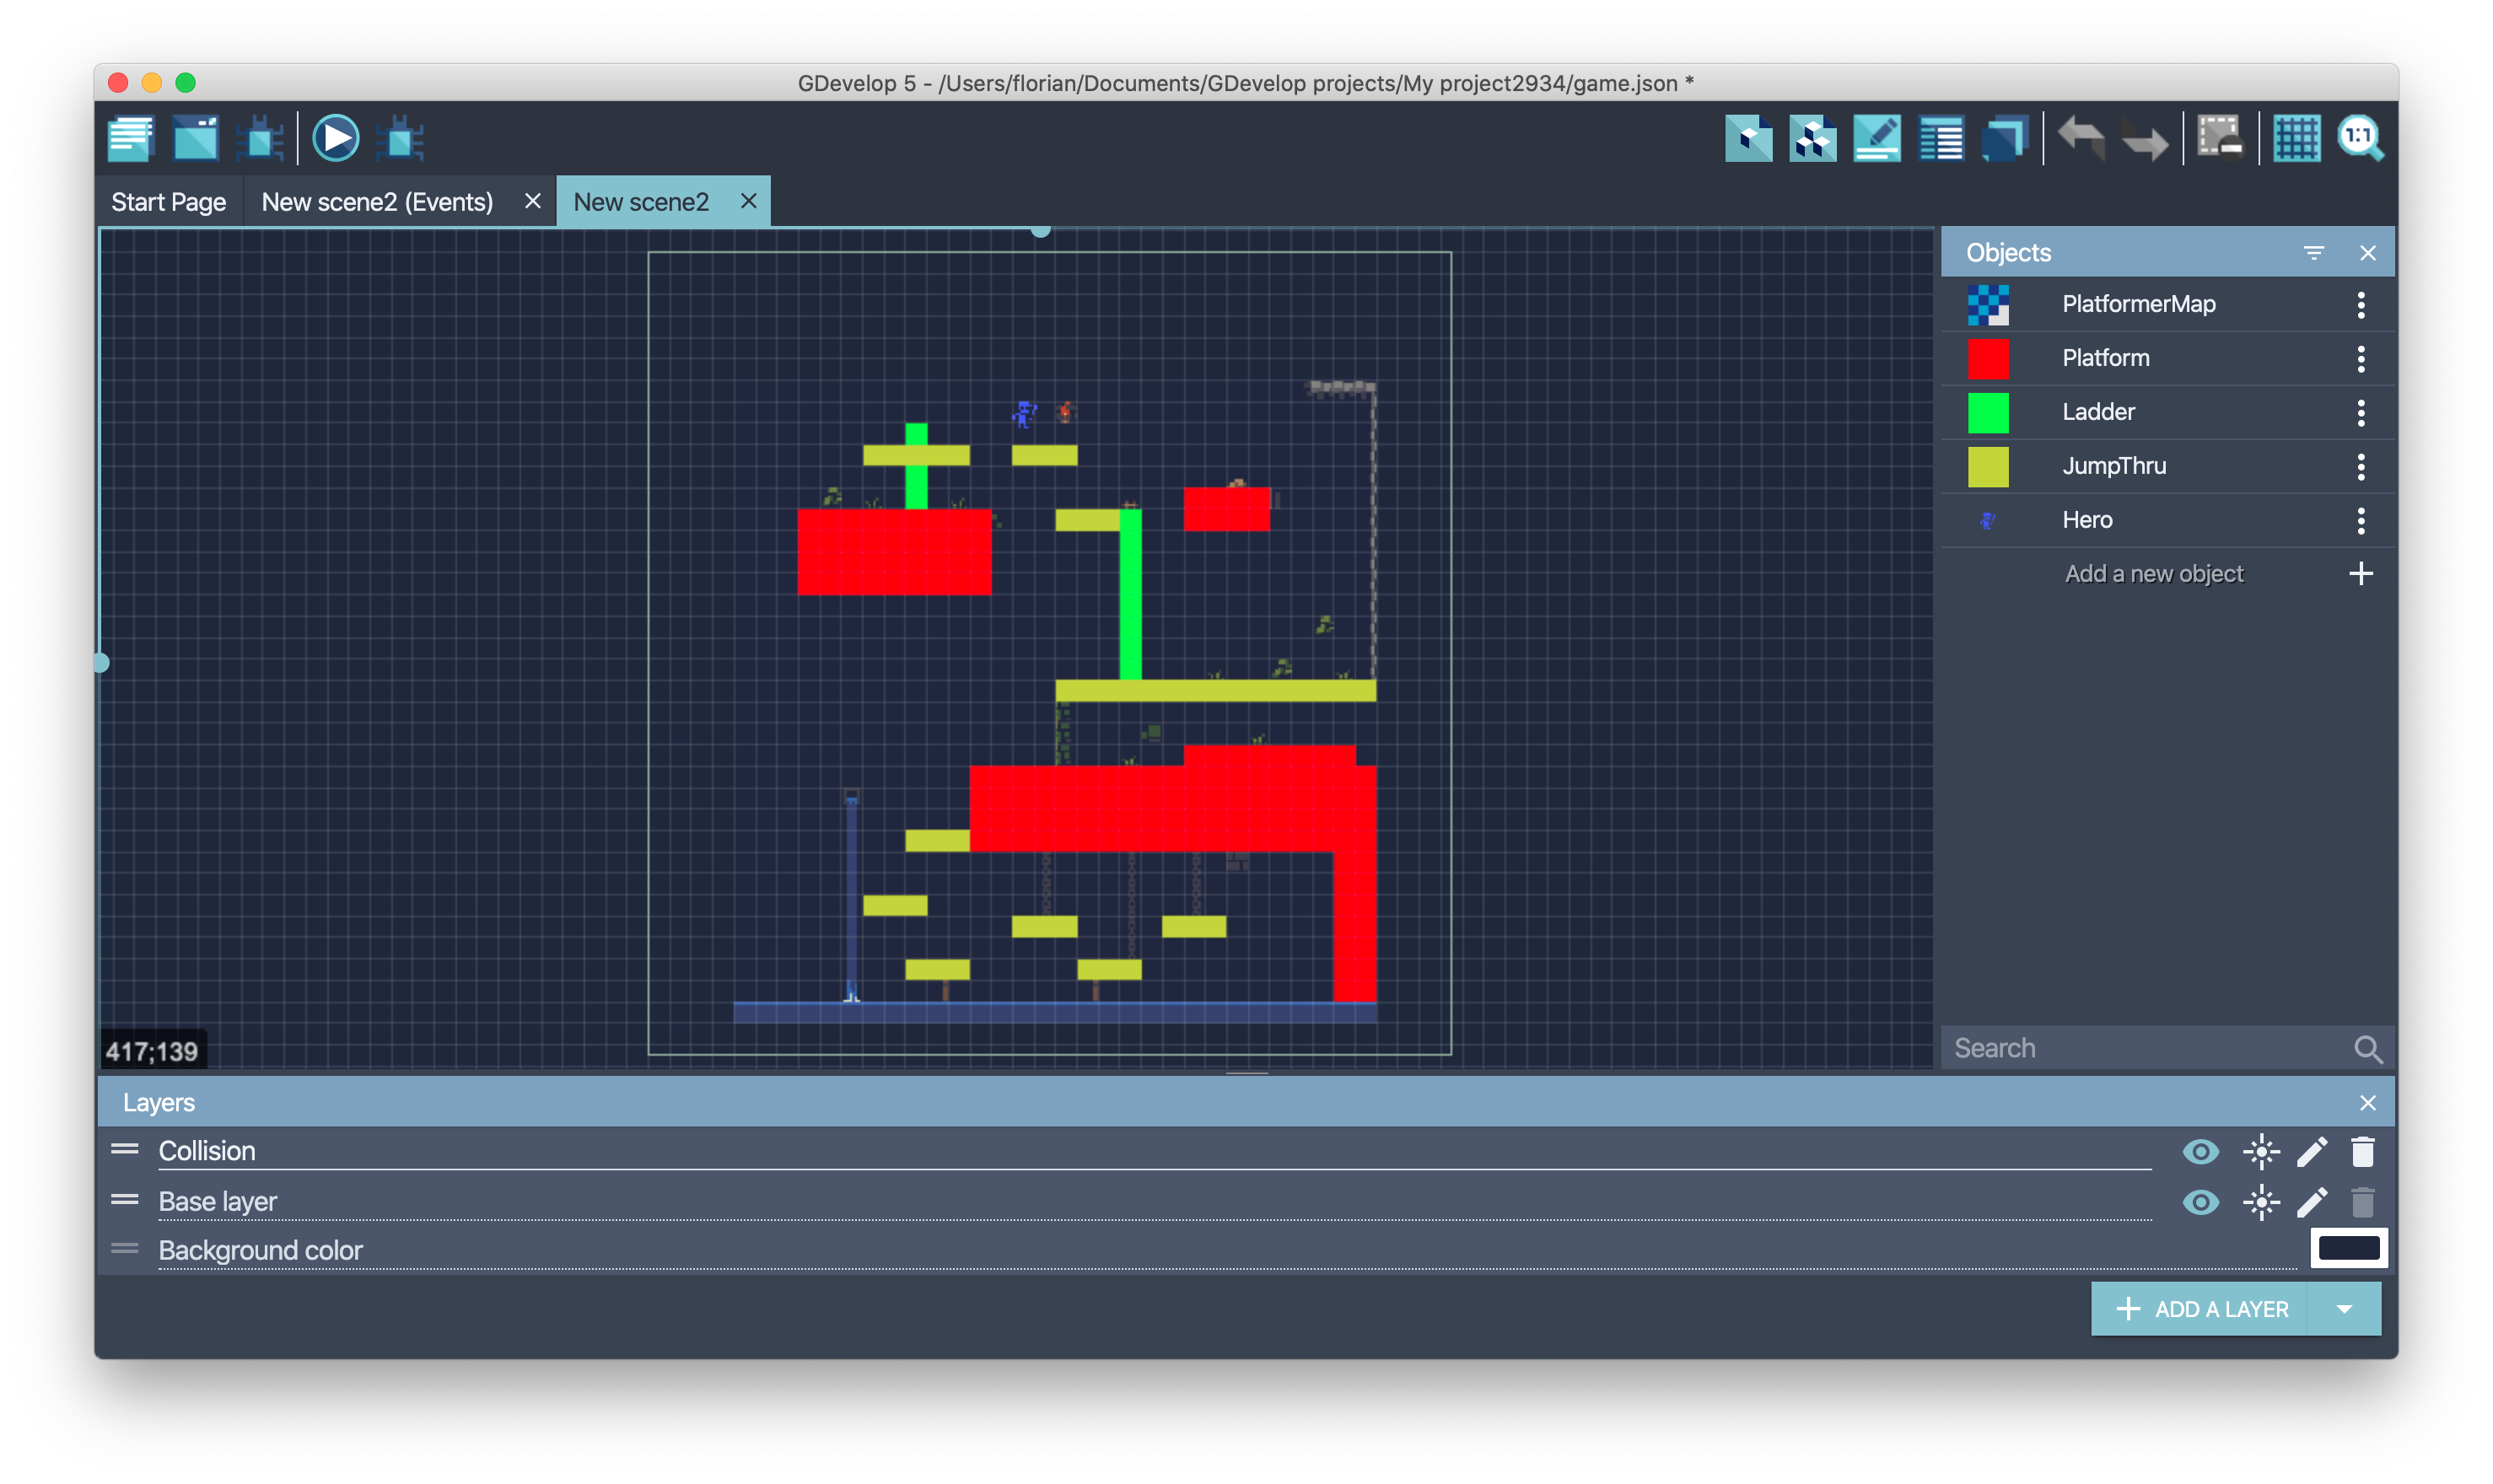
Task: Open the Background color swatch
Action: tap(2348, 1248)
